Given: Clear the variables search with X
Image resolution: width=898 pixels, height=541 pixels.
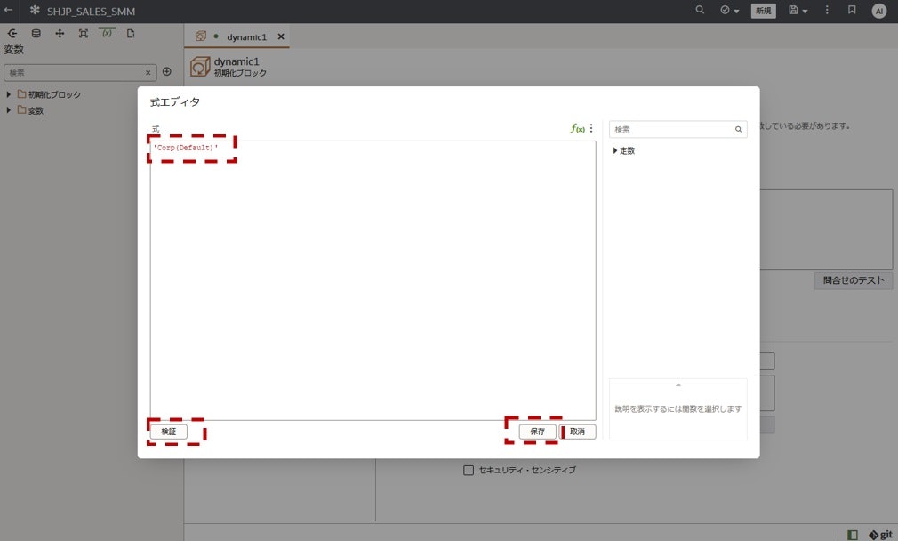Looking at the screenshot, I should pos(148,72).
